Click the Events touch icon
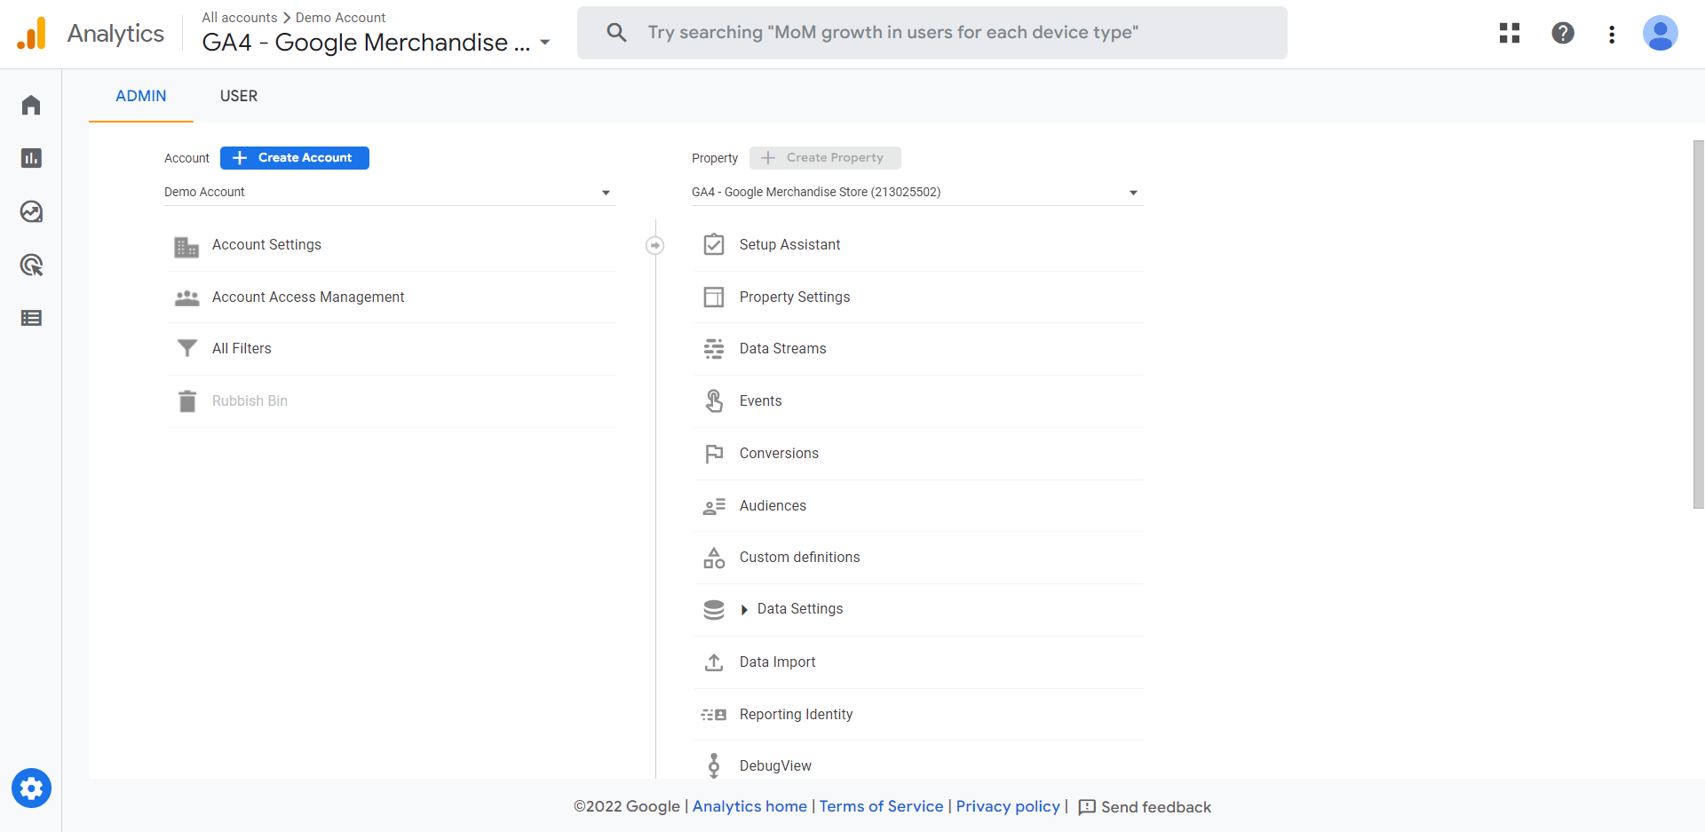Viewport: 1705px width, 832px height. 714,400
